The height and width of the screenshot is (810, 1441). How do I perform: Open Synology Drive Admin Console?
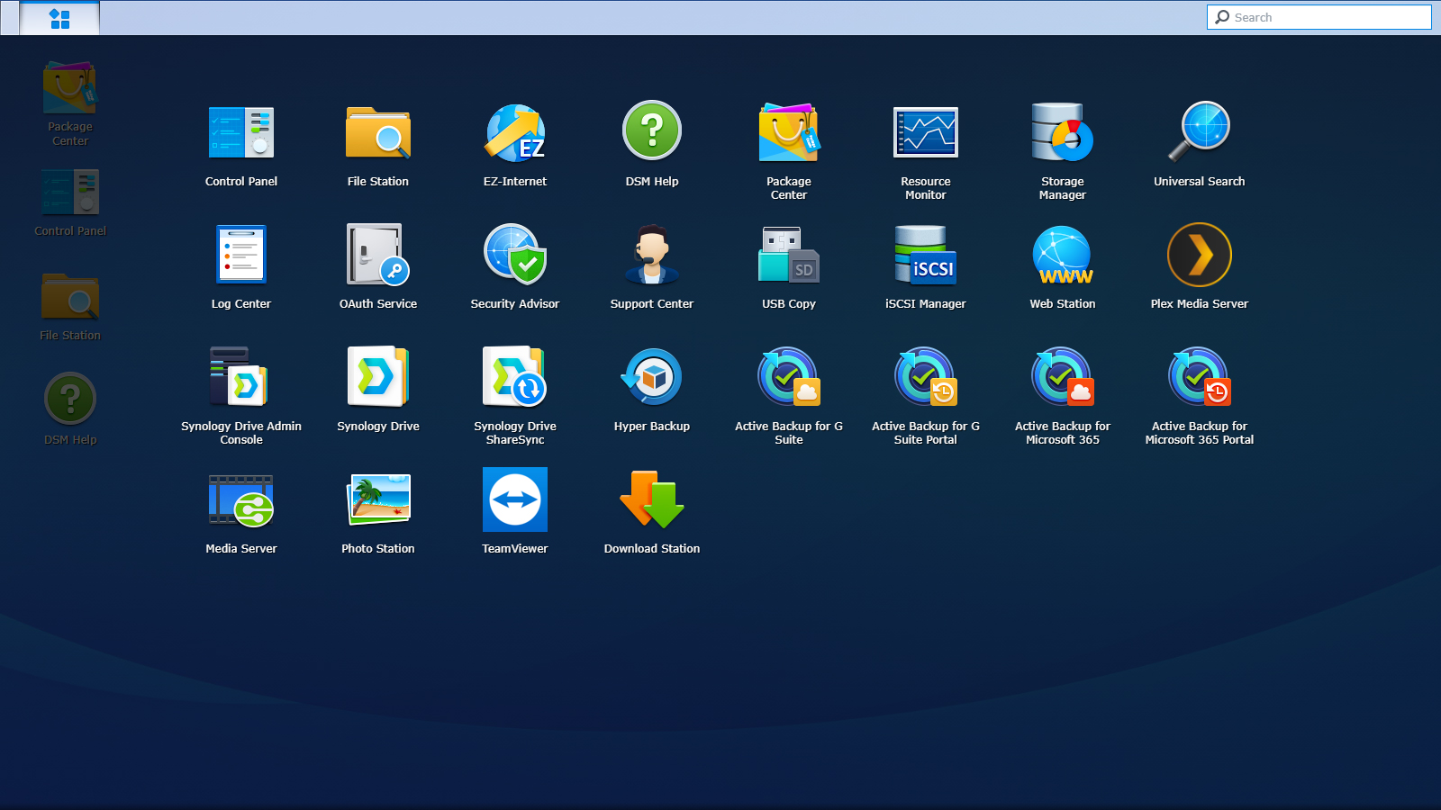(241, 396)
